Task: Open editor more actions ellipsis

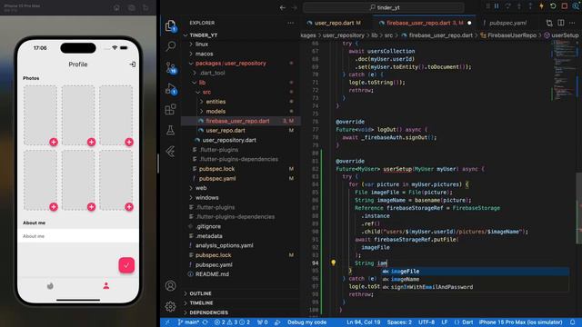Action: click(x=572, y=23)
